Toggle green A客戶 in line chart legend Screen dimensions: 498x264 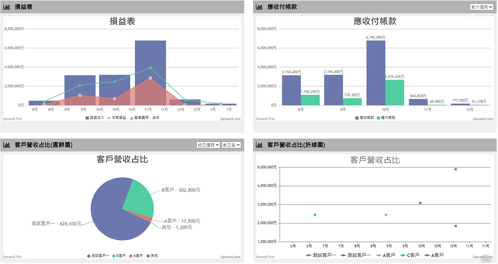(x=386, y=255)
